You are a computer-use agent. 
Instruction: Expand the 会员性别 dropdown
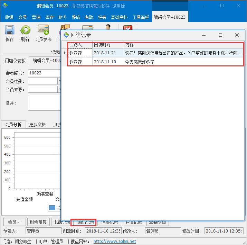point(59,81)
